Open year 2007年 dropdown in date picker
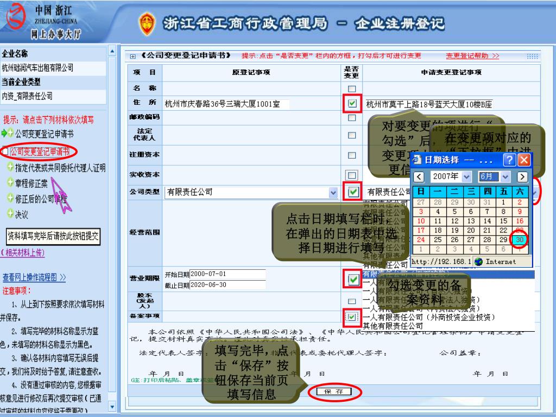 [466, 176]
